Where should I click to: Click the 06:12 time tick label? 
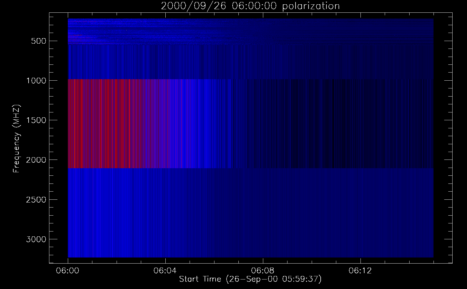(360, 271)
